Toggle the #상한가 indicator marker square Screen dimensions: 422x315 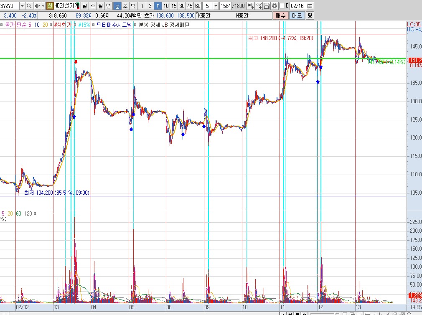pos(51,25)
